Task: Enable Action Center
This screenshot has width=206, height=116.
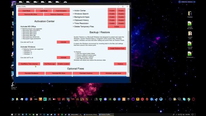Action: click(112, 11)
